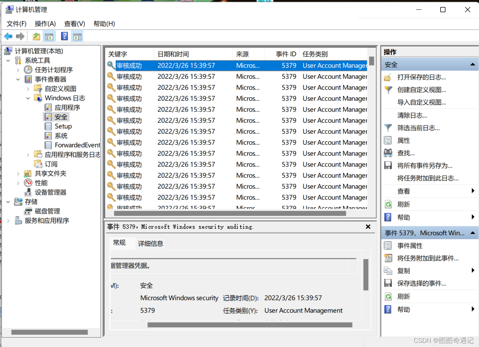Collapse the 安全 actions section
Screen dimensions: 479x347
[472, 65]
